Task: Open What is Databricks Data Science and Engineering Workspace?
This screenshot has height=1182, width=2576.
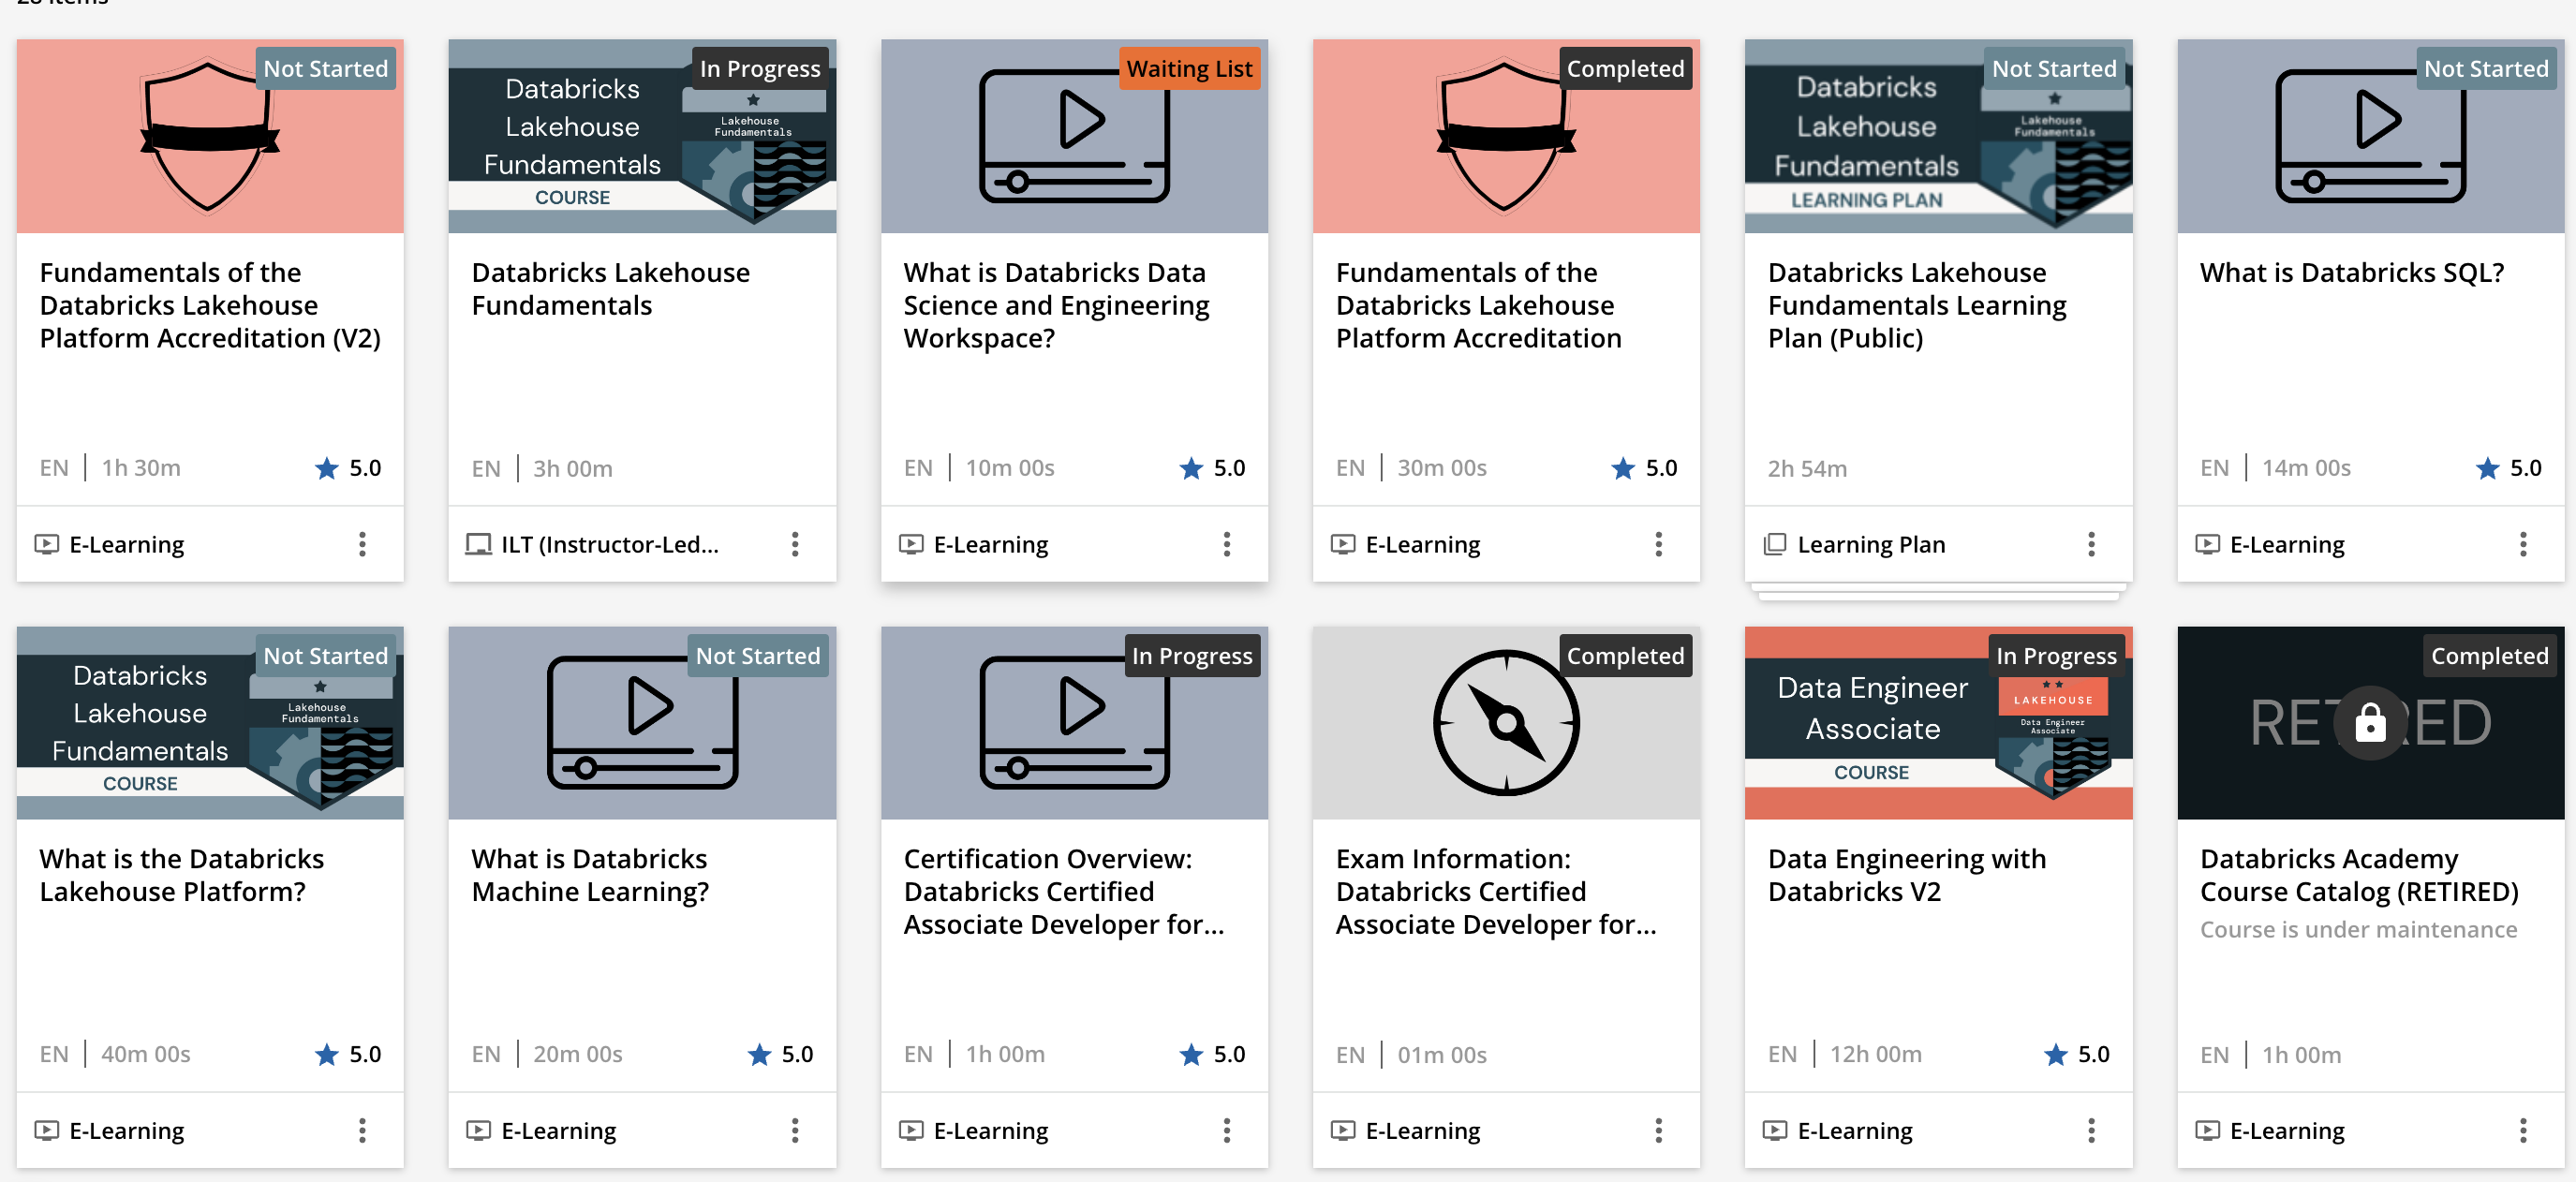Action: click(x=1056, y=305)
